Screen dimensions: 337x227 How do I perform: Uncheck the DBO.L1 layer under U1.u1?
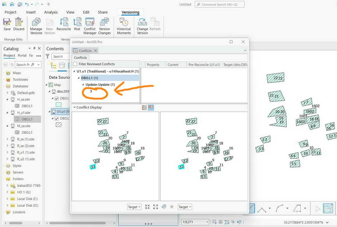[57, 119]
